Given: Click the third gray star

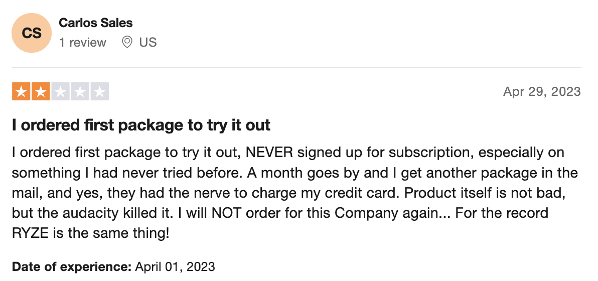Looking at the screenshot, I should [x=60, y=91].
